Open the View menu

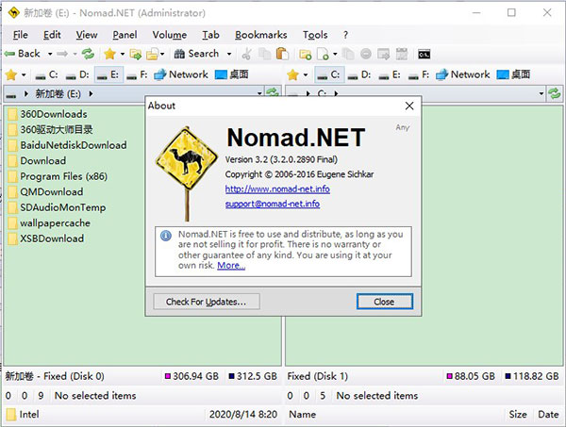(87, 35)
